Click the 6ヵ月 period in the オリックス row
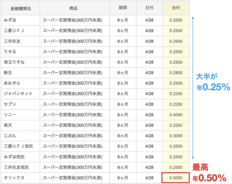The width and height of the screenshot is (232, 184). [x=123, y=178]
